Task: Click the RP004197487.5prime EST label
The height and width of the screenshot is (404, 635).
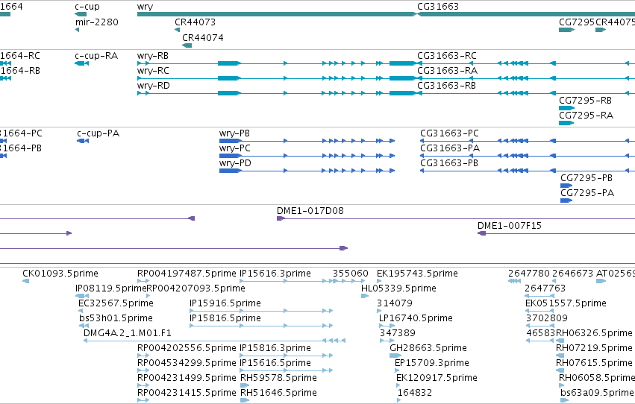Action: click(x=187, y=274)
